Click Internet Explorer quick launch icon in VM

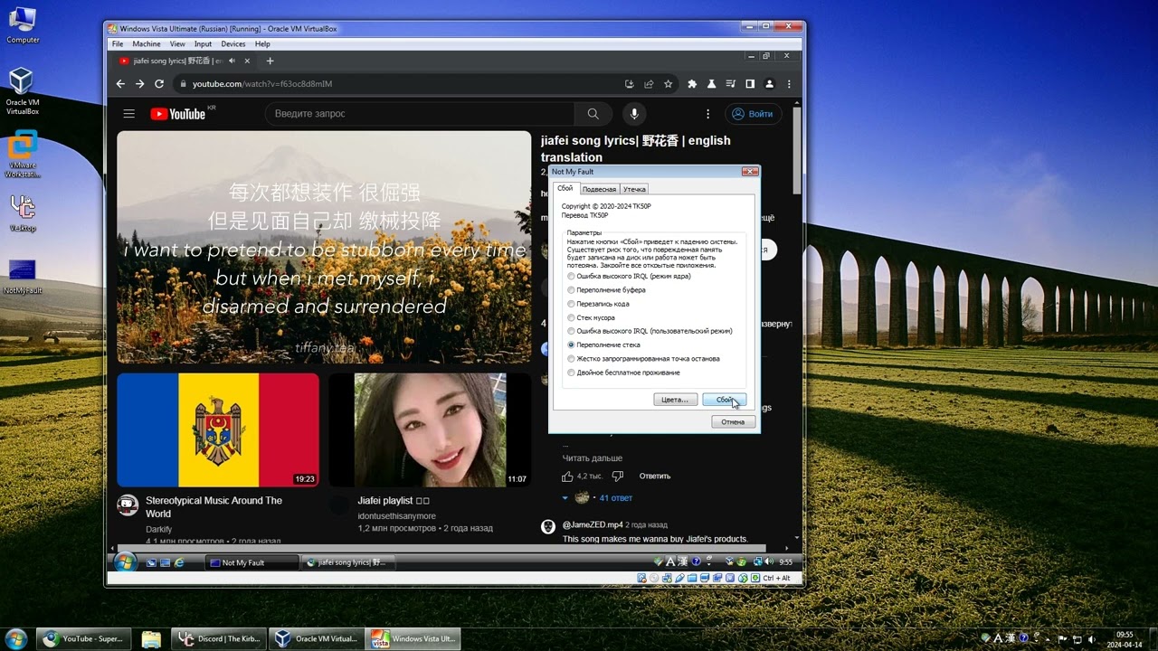tap(179, 562)
